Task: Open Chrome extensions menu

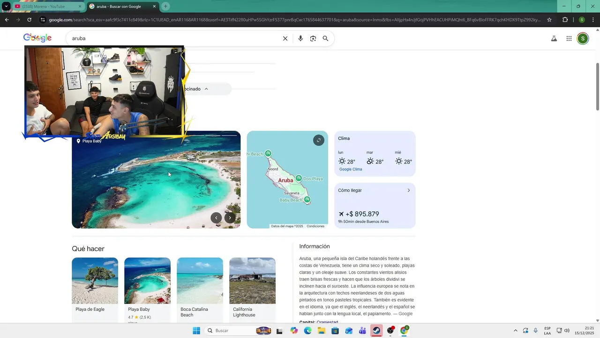Action: [x=565, y=20]
